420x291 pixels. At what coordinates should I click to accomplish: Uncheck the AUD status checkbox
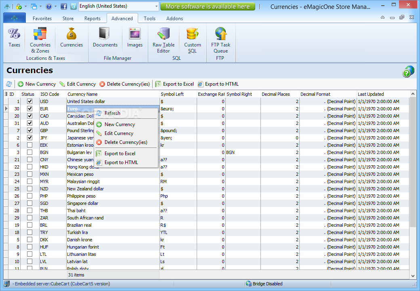point(30,123)
